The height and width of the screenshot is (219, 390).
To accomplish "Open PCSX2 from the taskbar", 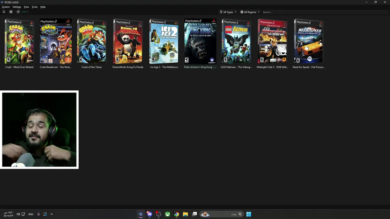I will pos(140,214).
